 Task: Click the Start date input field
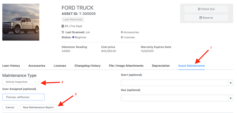pyautogui.click(x=174, y=83)
